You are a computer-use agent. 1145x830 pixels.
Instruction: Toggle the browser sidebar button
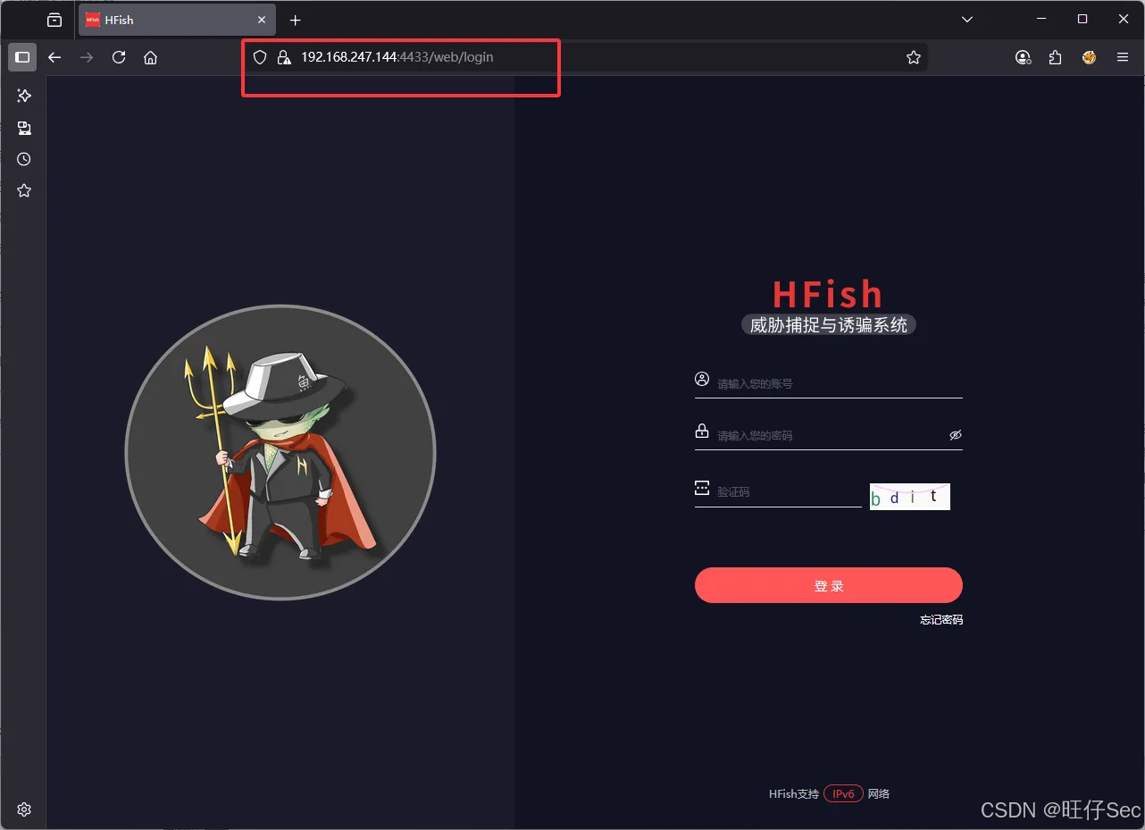[22, 57]
